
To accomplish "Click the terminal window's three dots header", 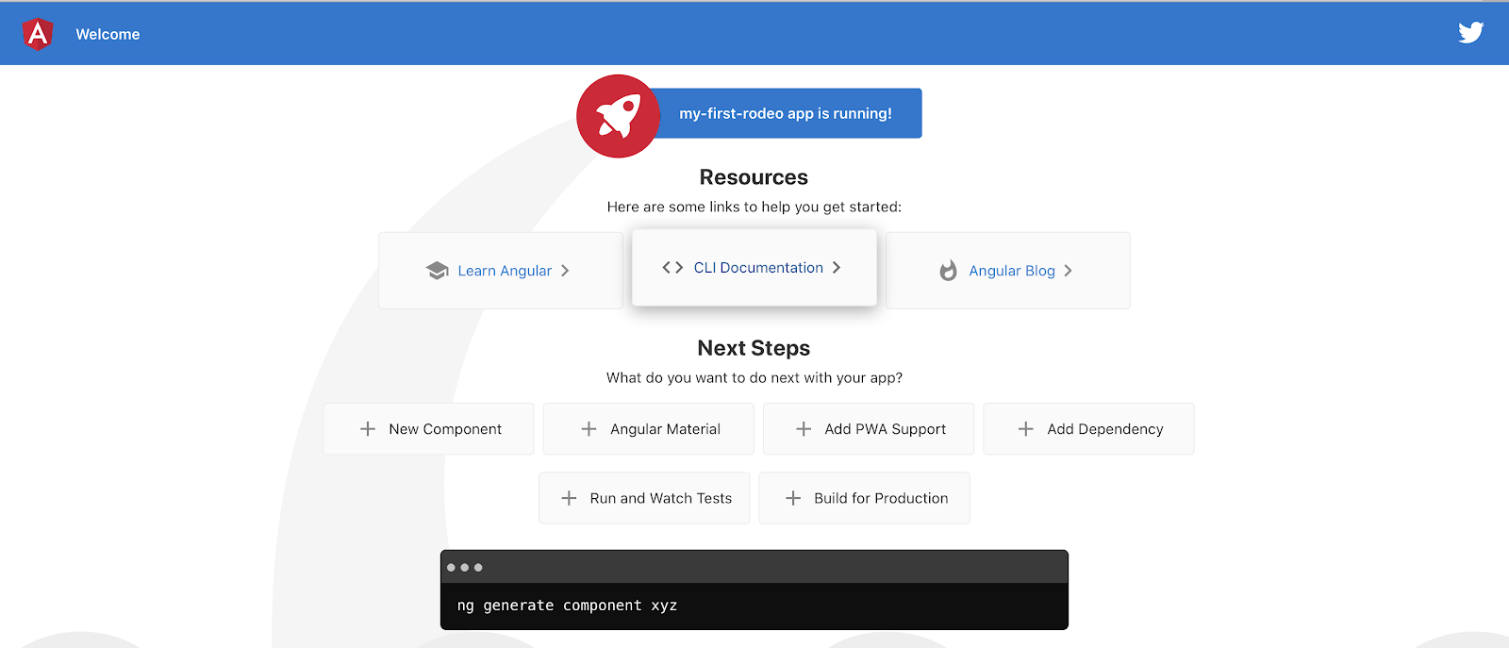I will [x=754, y=567].
